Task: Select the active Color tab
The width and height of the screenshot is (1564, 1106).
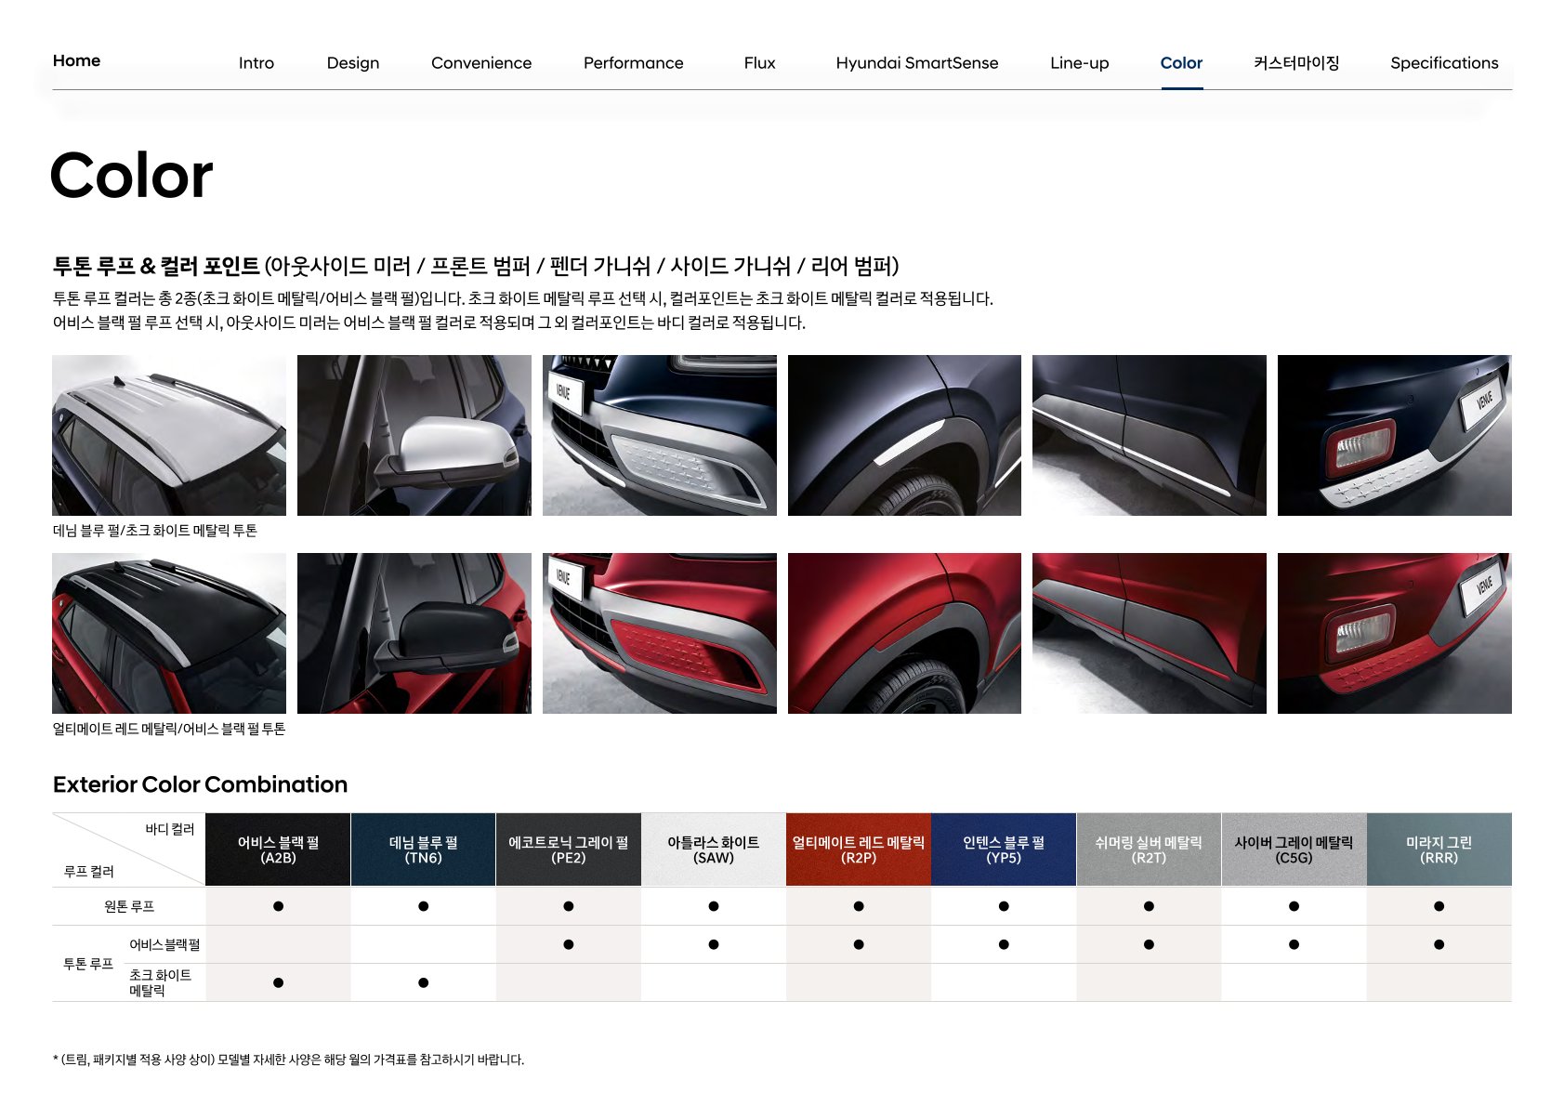Action: click(1181, 63)
